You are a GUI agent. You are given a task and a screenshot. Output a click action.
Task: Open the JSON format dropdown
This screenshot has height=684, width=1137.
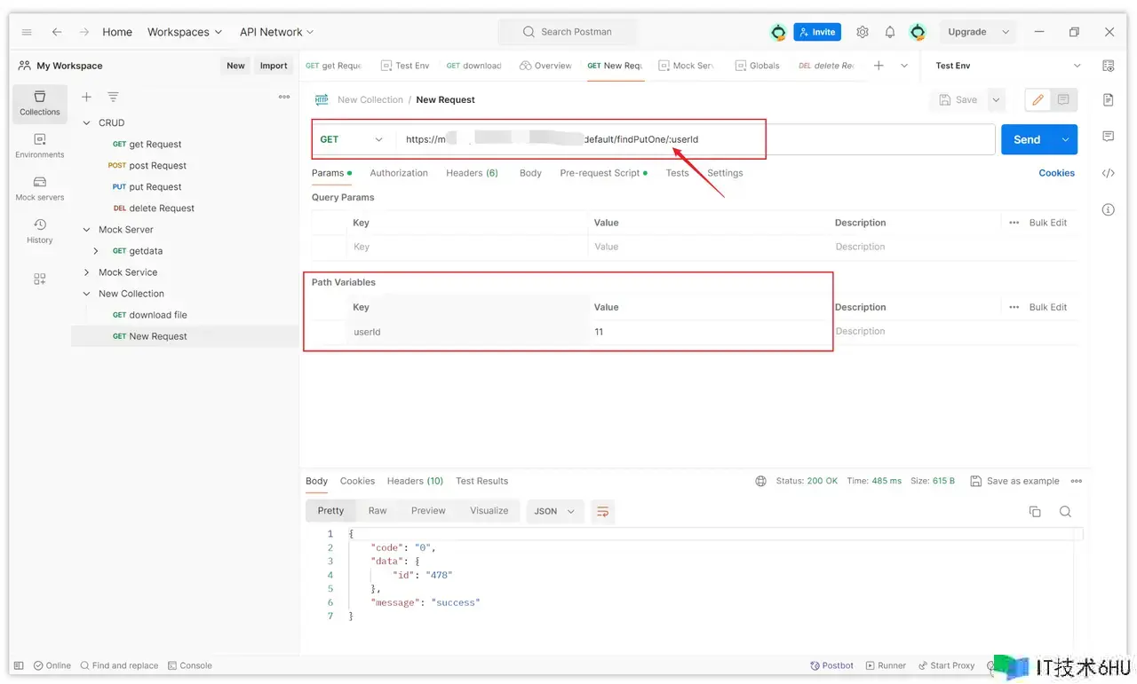555,511
